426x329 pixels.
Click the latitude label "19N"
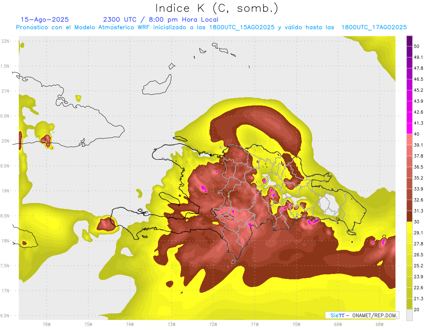click(6, 191)
